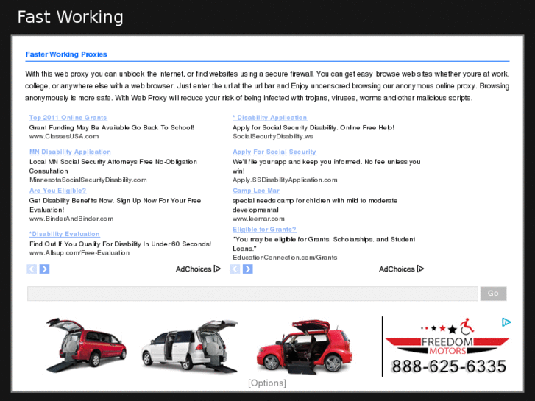Click the www.BinderAndBinder.com URL text
Screen dimensions: 535x401
(x=71, y=219)
